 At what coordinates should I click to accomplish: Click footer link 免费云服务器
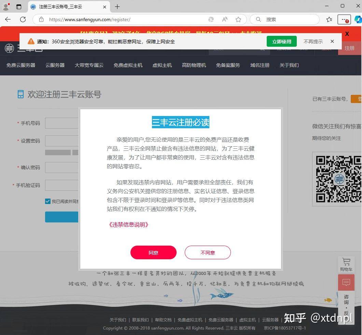point(221,320)
